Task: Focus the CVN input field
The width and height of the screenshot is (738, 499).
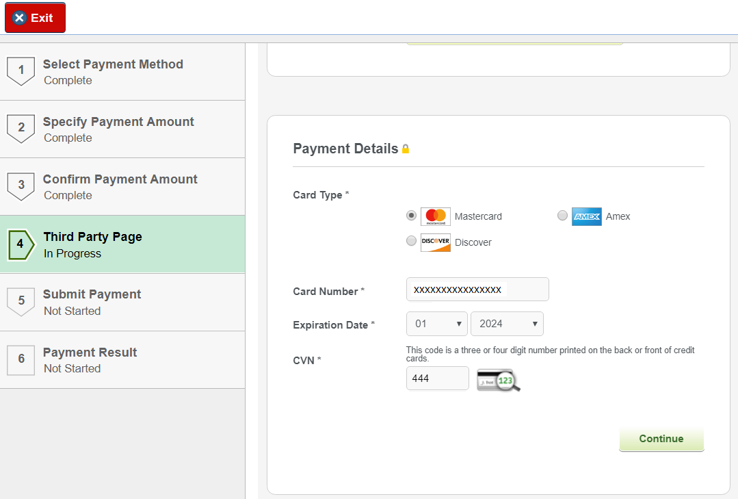Action: point(437,378)
